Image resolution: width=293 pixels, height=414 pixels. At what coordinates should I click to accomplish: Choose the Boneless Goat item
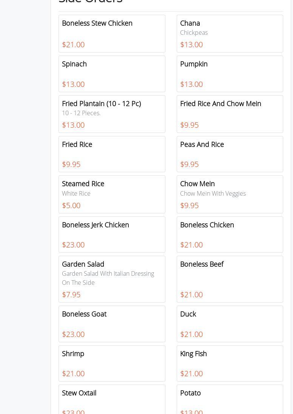click(x=112, y=324)
